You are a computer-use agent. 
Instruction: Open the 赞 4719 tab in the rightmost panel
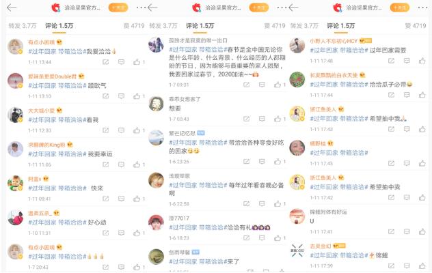pyautogui.click(x=416, y=26)
